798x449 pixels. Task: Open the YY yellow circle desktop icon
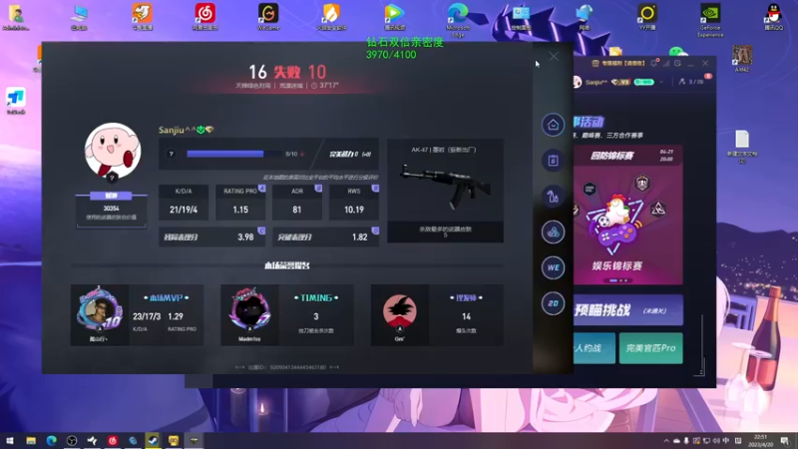coord(647,17)
